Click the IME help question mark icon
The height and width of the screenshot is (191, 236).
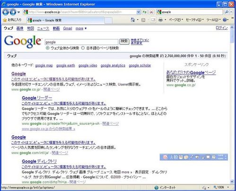(214, 157)
